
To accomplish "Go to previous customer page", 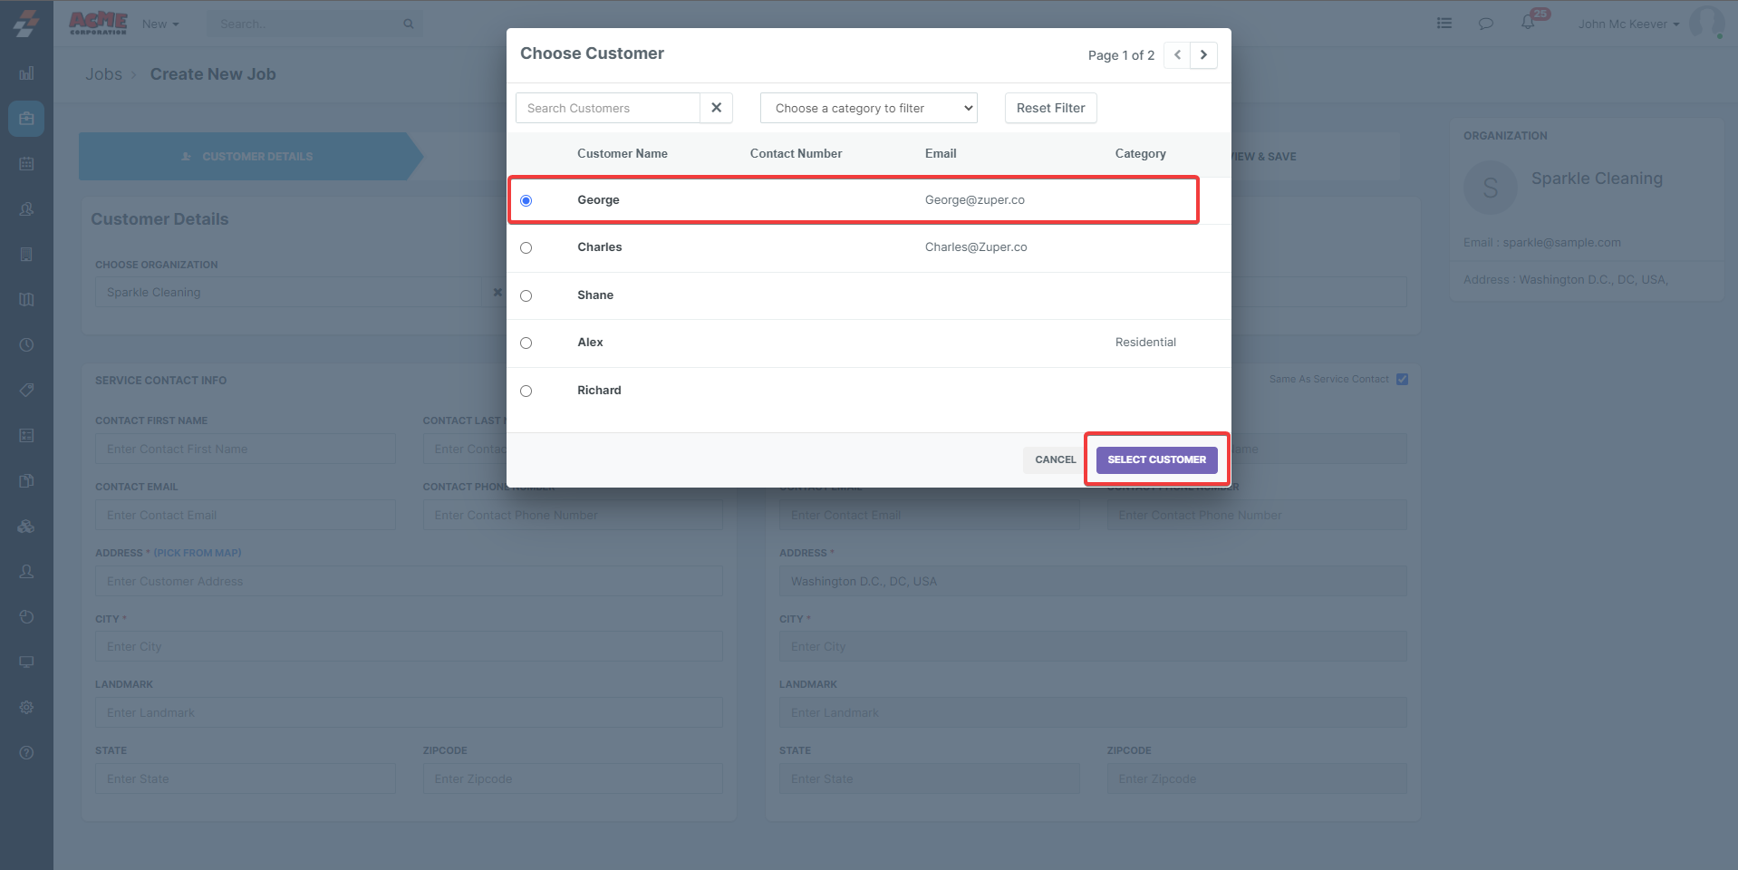I will click(1177, 55).
